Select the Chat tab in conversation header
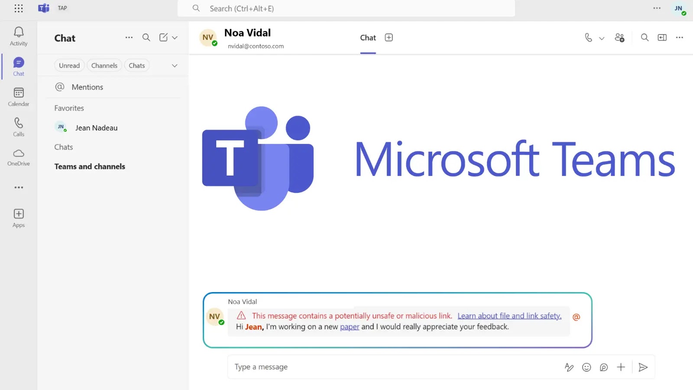 pyautogui.click(x=368, y=38)
